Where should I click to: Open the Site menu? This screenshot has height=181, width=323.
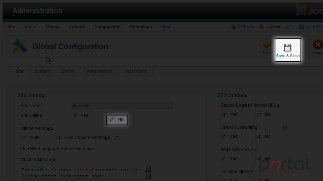[12, 27]
